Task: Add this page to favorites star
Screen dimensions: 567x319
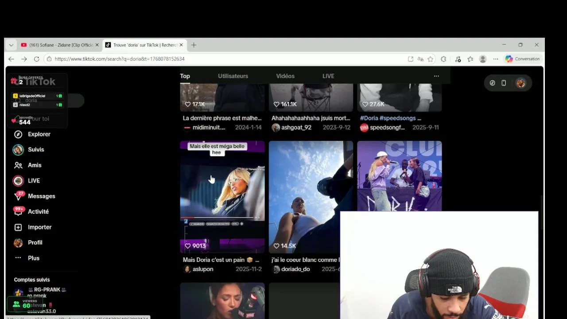Action: coord(430,59)
